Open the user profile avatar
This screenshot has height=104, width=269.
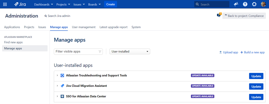tap(263, 4)
